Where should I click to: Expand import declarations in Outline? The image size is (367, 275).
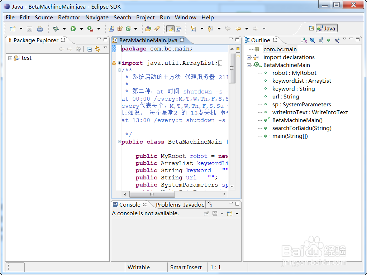coord(249,57)
